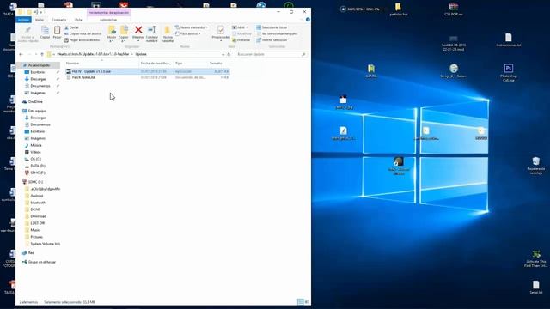
Task: Open the LOST.DIR folder in tree
Action: click(37, 223)
